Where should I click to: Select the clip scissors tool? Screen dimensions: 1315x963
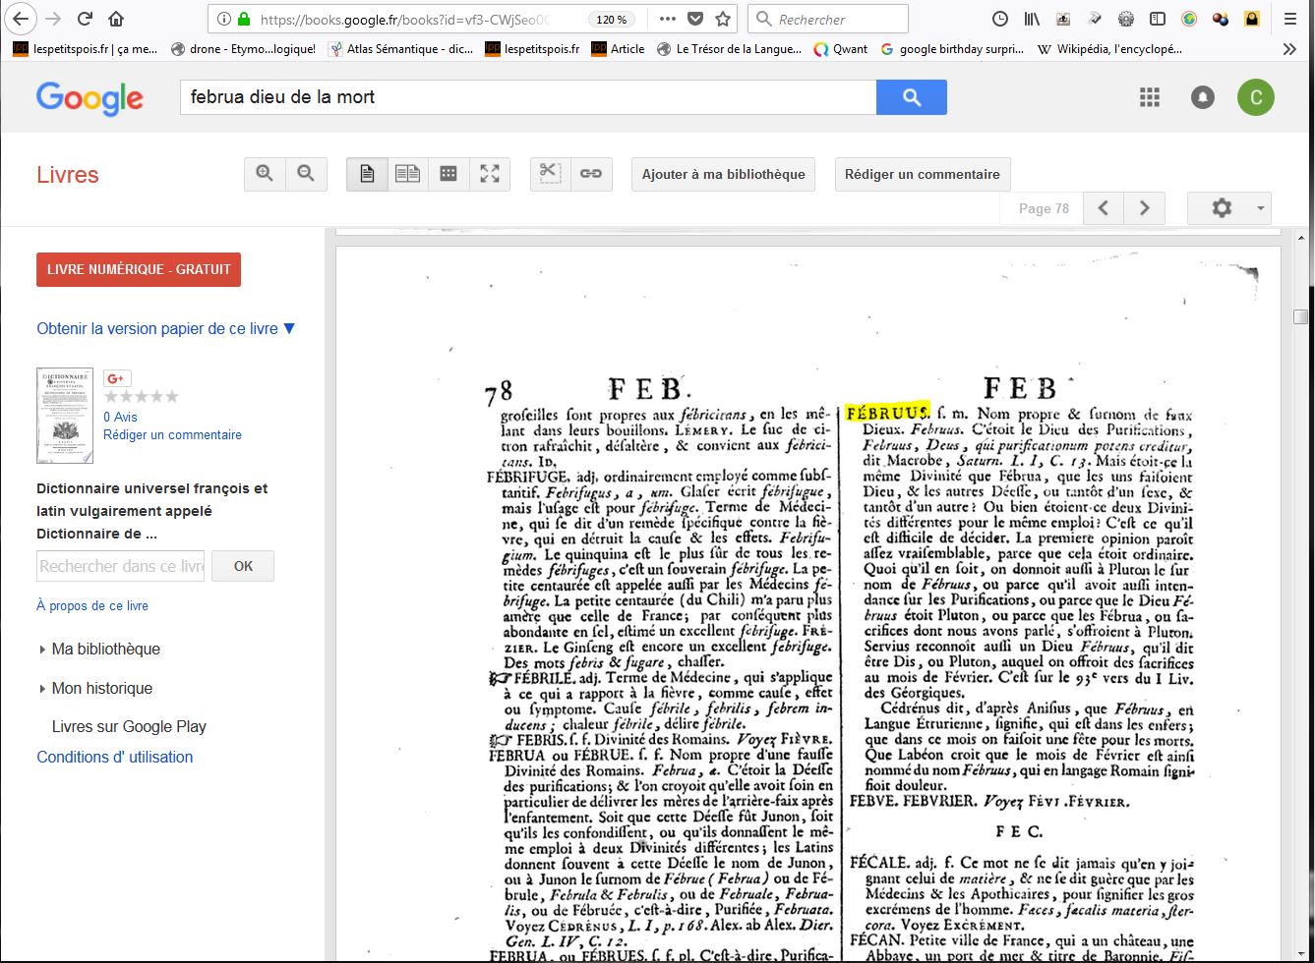550,174
